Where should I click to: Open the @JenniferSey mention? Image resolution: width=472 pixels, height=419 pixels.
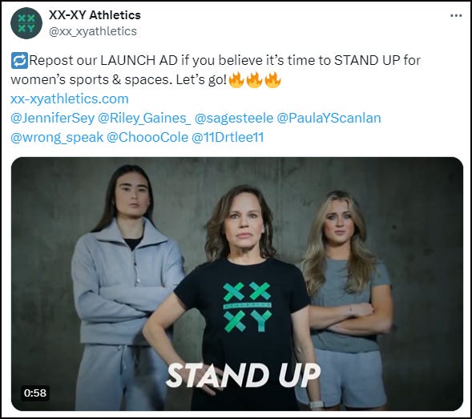pyautogui.click(x=52, y=118)
